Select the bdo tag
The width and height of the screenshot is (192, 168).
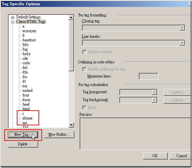click(x=25, y=45)
